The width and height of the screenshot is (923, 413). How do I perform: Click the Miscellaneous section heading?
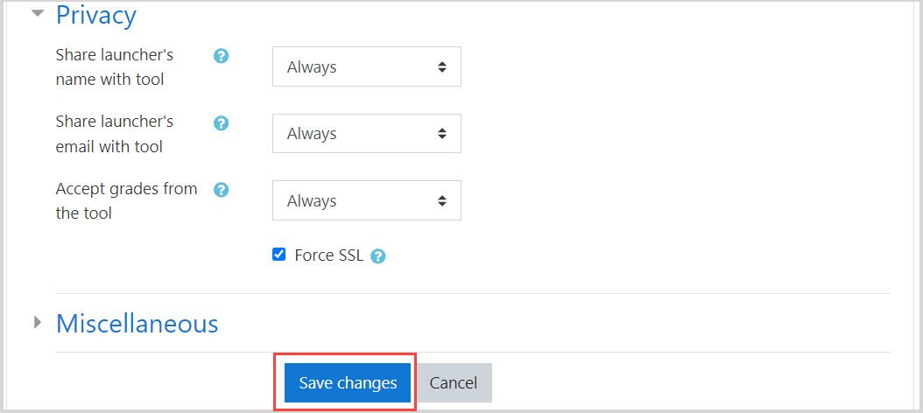(137, 324)
